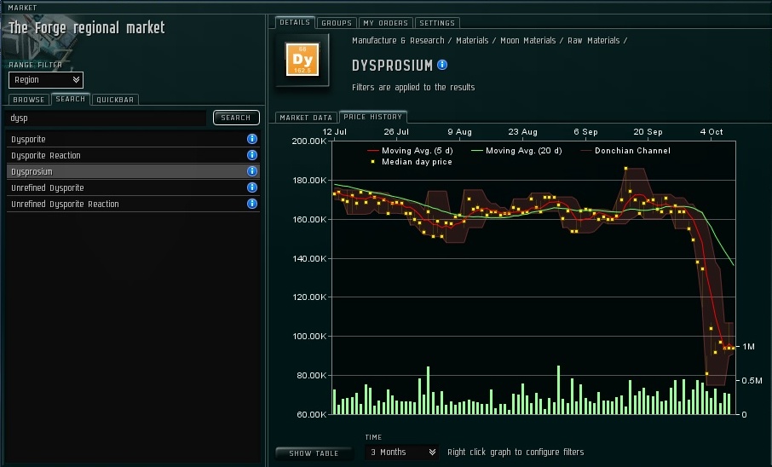
Task: Open the Time 3 Months dropdown
Action: [401, 453]
